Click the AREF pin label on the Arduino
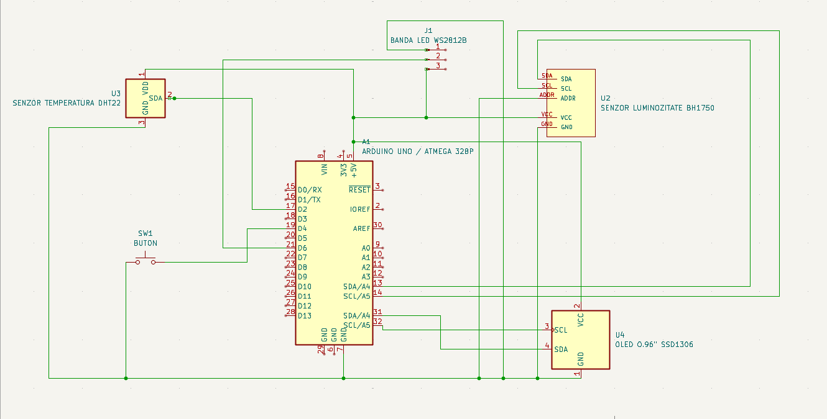The width and height of the screenshot is (827, 419). [362, 228]
